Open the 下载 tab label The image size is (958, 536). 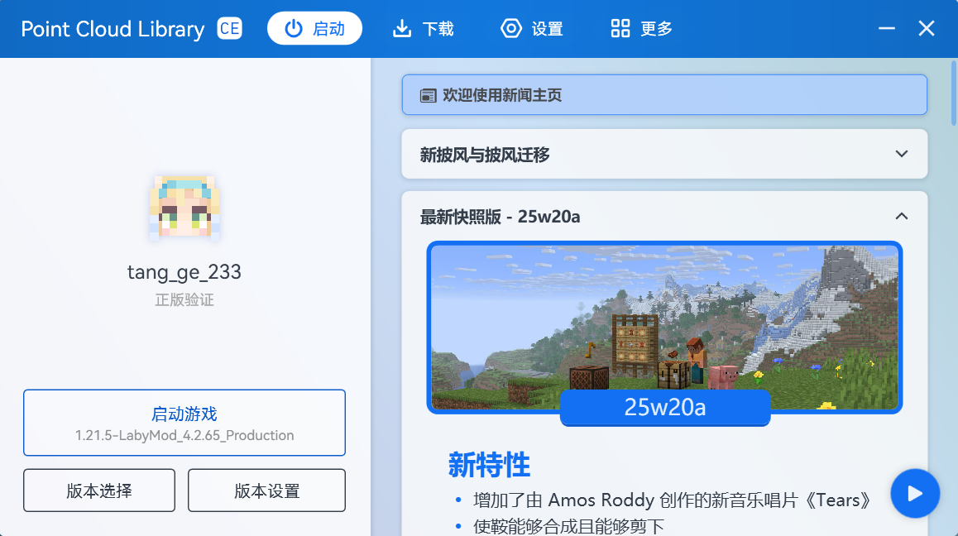(x=438, y=29)
